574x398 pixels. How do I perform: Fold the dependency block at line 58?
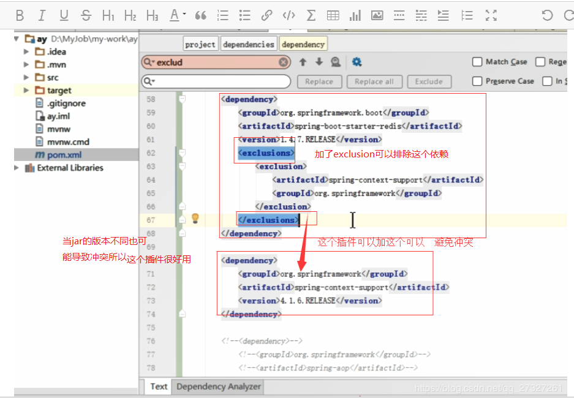click(182, 99)
